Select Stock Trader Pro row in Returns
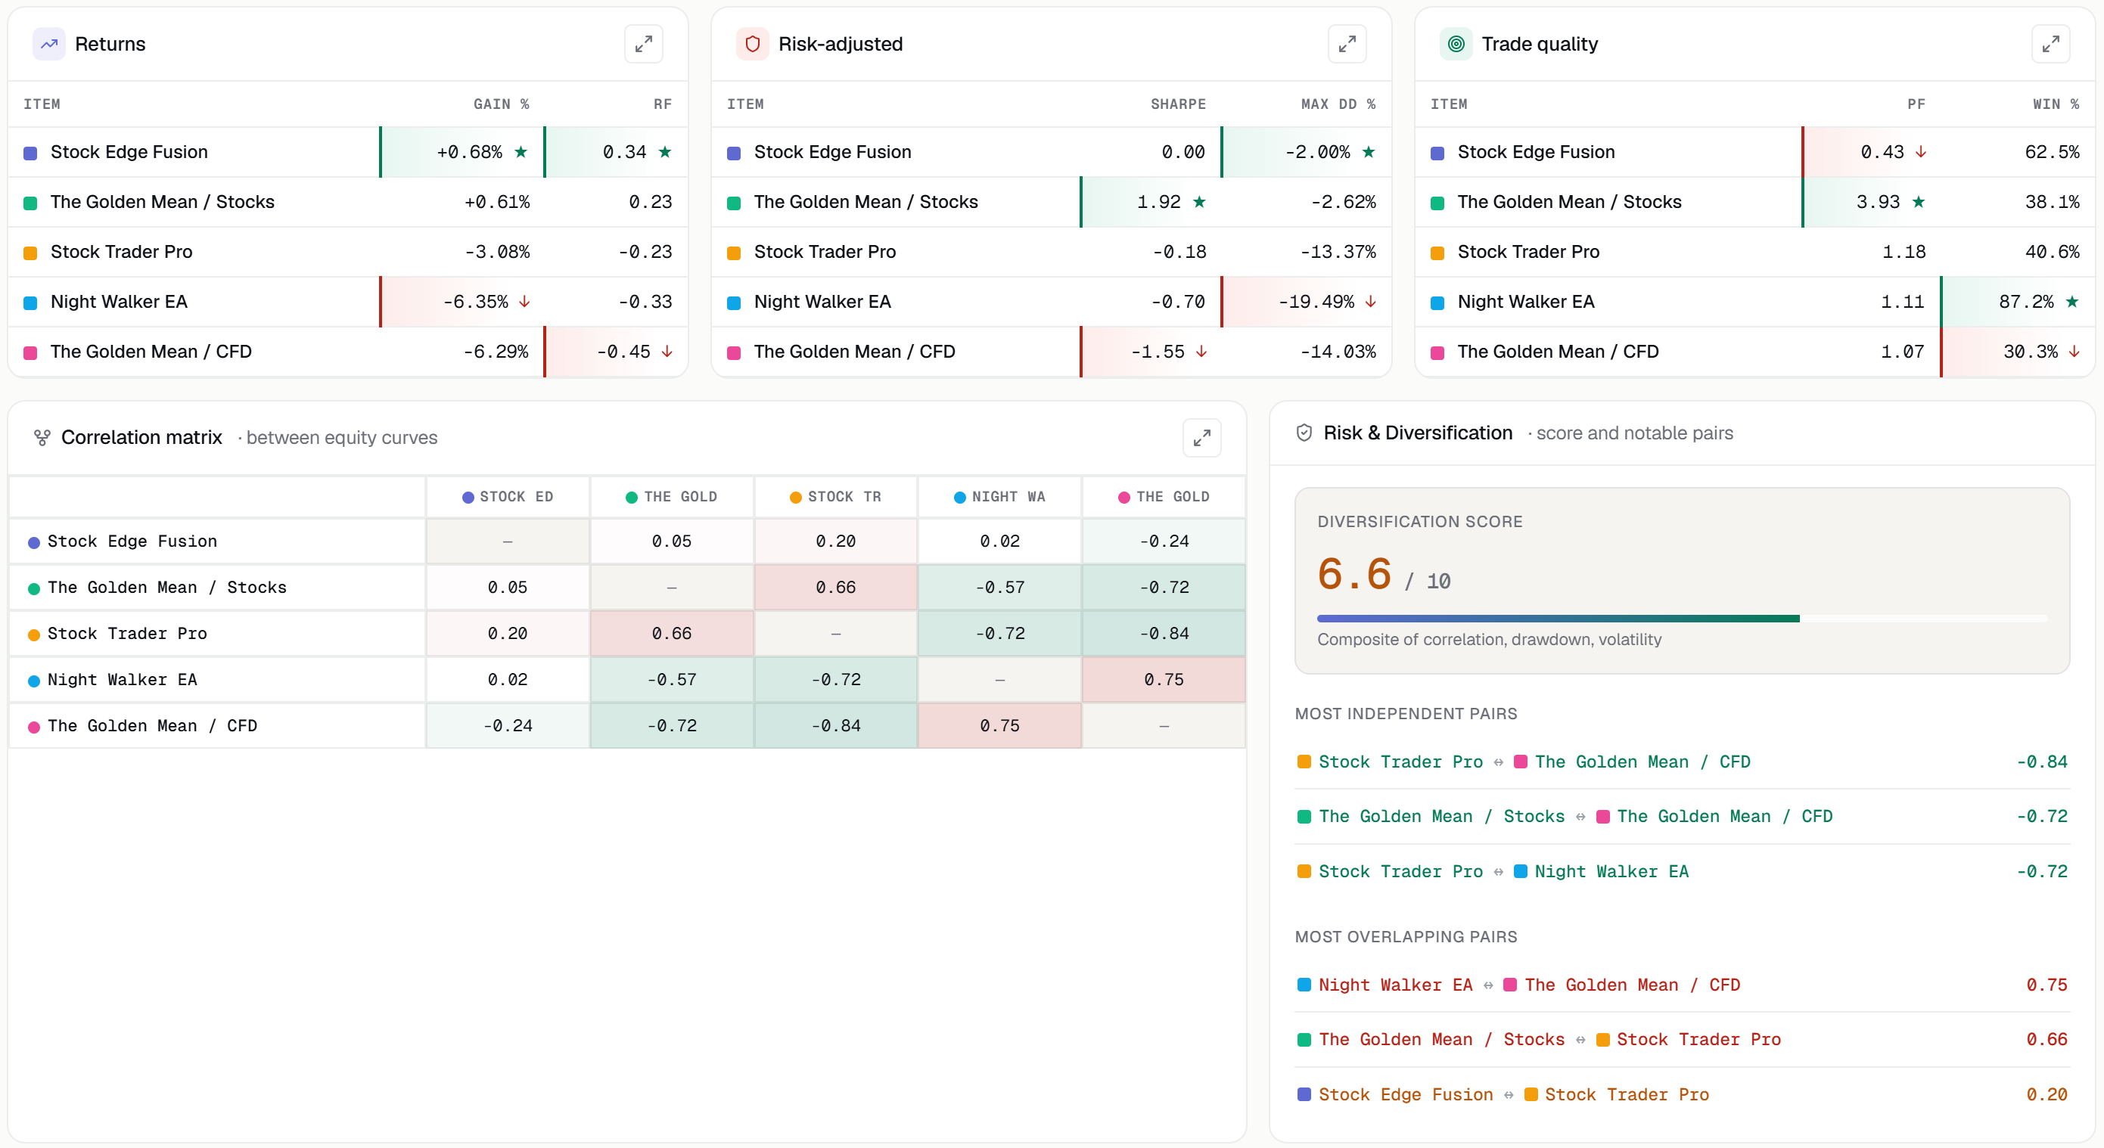This screenshot has height=1148, width=2104. tap(348, 252)
